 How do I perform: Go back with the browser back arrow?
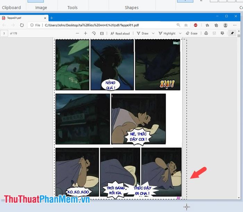click(x=4, y=25)
